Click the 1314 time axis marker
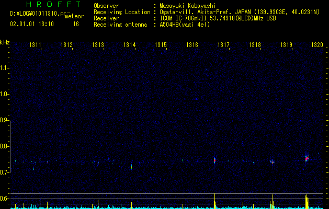 130,44
